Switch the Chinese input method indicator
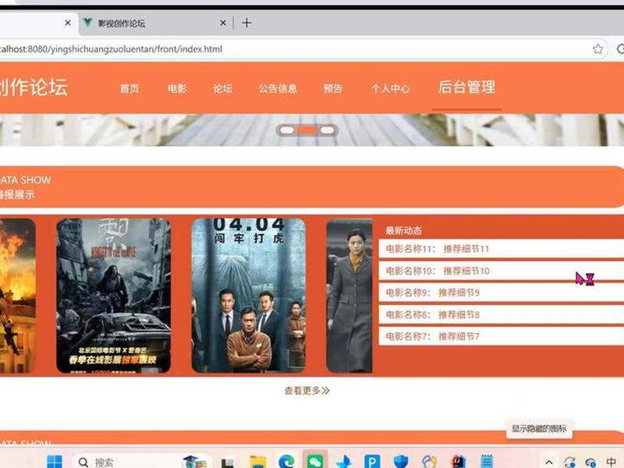The width and height of the screenshot is (624, 468). click(x=611, y=462)
